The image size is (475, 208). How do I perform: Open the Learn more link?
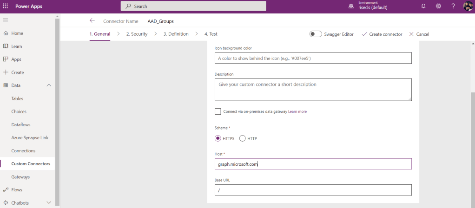(x=297, y=111)
